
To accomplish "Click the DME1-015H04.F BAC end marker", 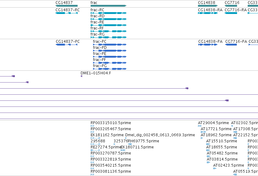I will (x=82, y=76).
